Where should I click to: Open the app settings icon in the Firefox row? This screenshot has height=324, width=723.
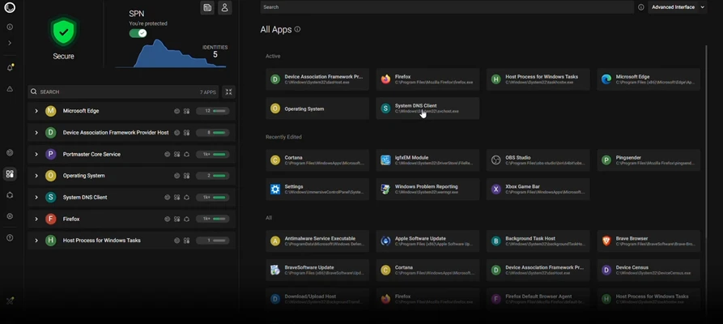[x=177, y=219]
